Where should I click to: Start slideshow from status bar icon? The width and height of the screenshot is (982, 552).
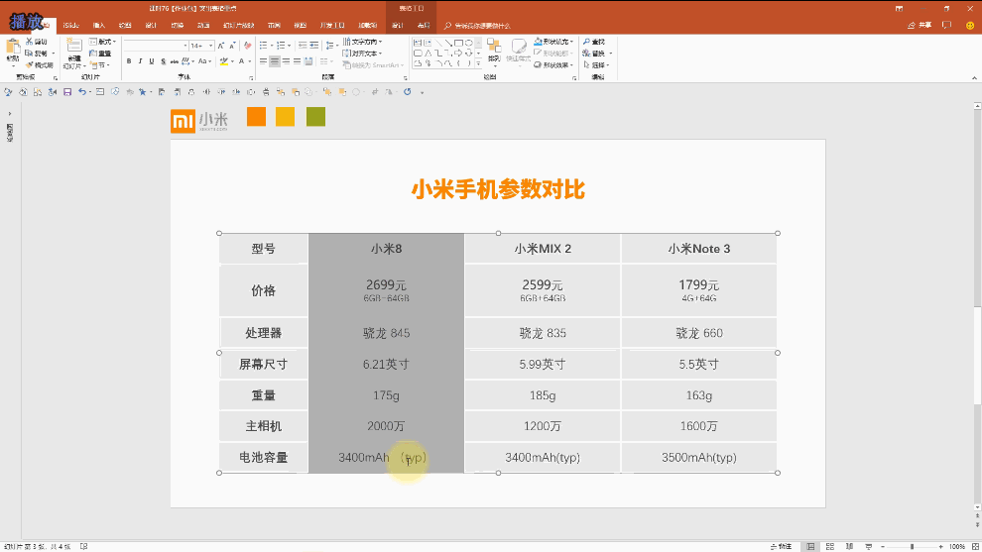coord(869,546)
